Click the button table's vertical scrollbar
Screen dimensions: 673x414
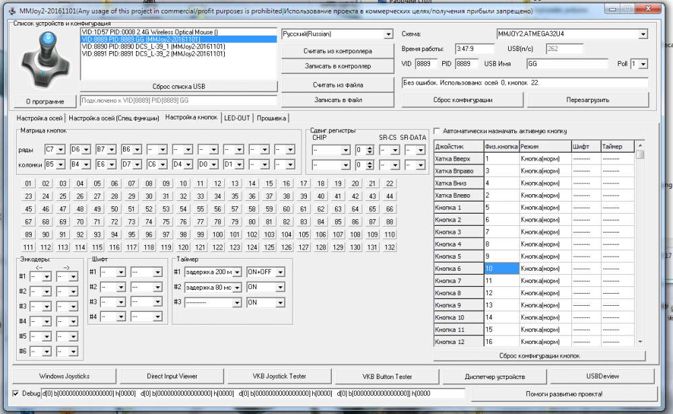[x=640, y=249]
